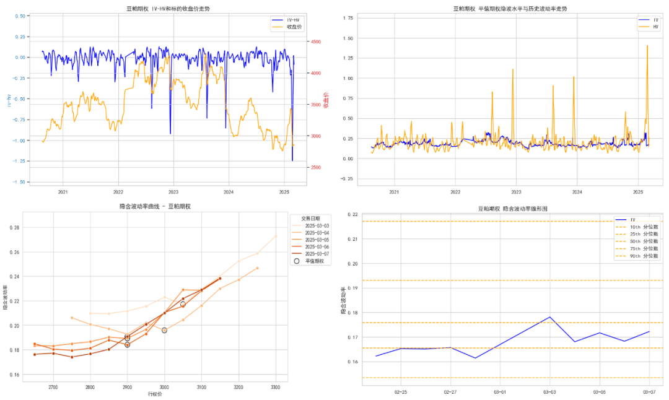The image size is (669, 400).
Task: Click the 2700 strike tick label
Action: pos(53,387)
